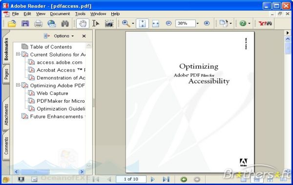Select the Zoom In magnifier tool
293x185 pixels.
click(126, 23)
